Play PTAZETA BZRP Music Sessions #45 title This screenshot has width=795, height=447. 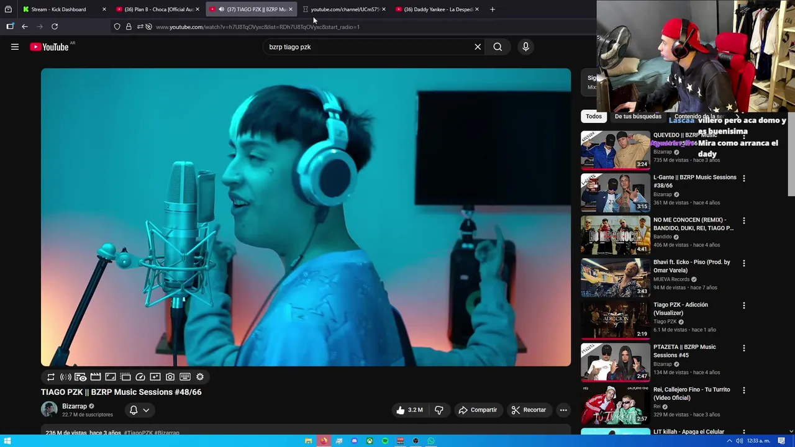coord(684,351)
